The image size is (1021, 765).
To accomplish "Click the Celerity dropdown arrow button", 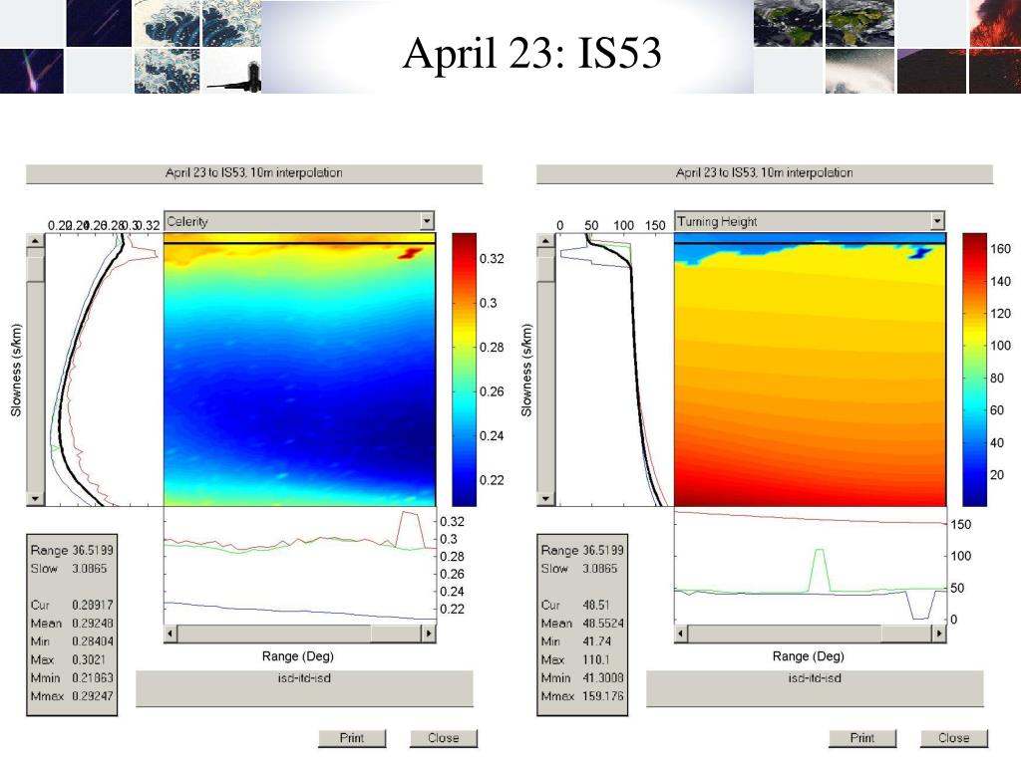I will click(427, 221).
